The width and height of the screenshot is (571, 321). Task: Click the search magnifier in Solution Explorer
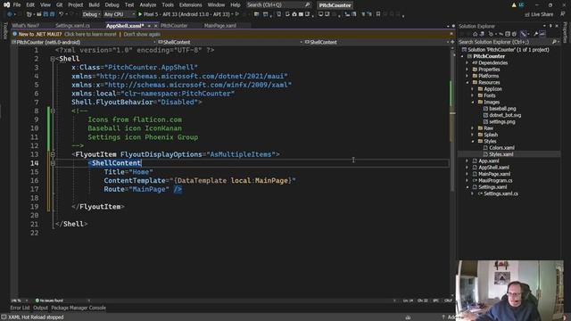tap(554, 42)
